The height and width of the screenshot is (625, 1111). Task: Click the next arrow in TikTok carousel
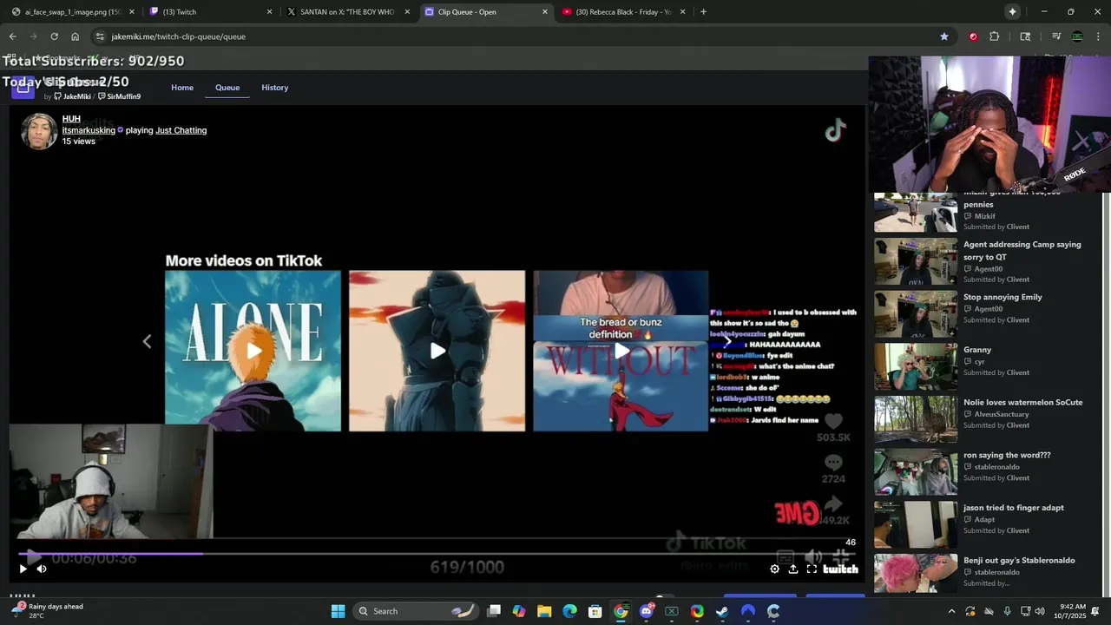click(x=727, y=341)
